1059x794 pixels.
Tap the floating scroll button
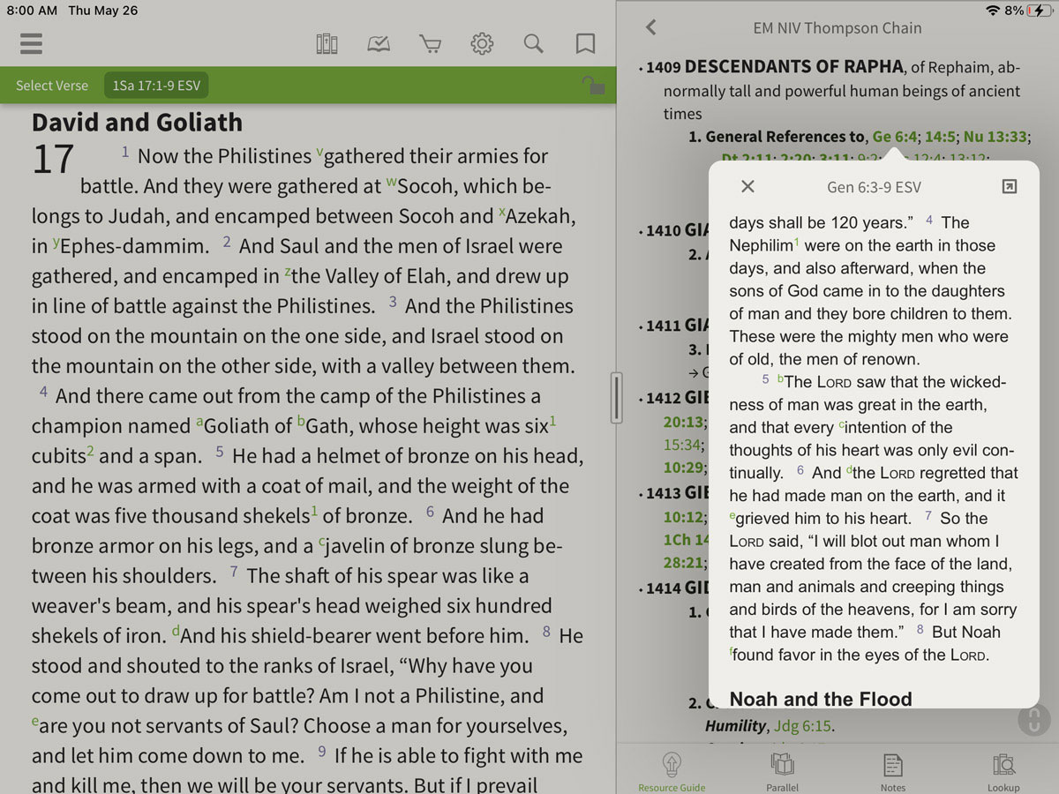1034,721
